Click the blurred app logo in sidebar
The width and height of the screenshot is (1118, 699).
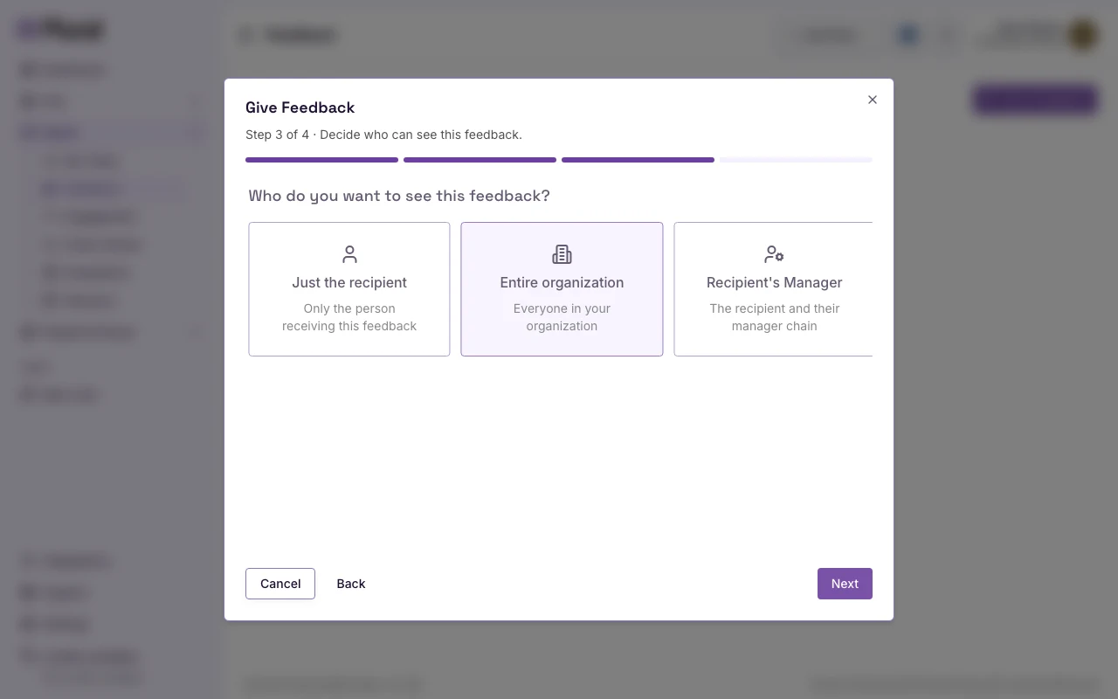[x=60, y=30]
